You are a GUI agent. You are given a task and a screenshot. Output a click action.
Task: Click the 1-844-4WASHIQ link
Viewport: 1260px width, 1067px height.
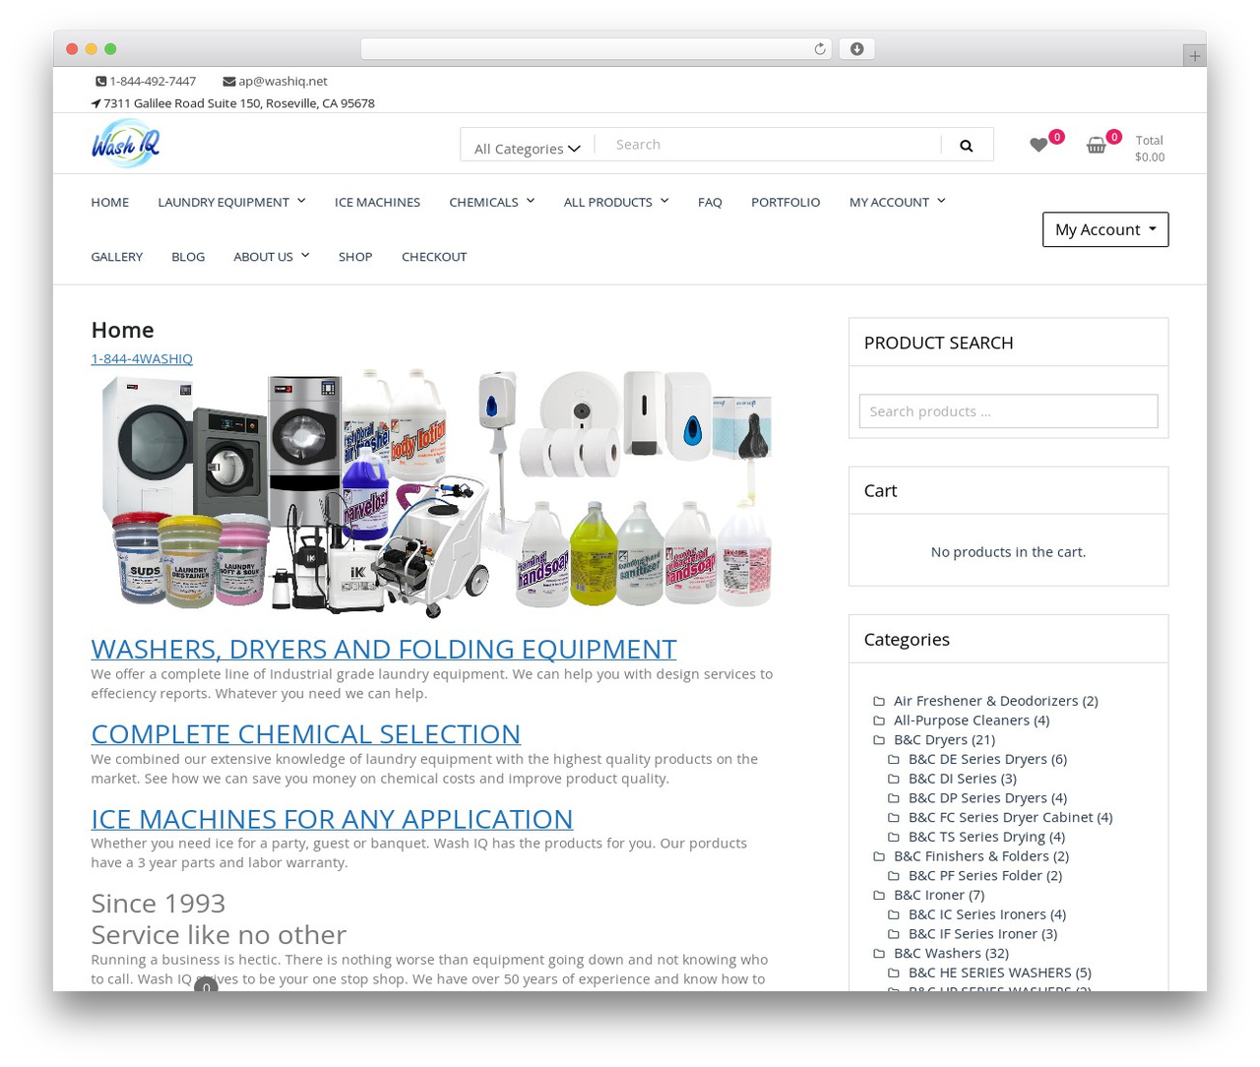coord(142,359)
